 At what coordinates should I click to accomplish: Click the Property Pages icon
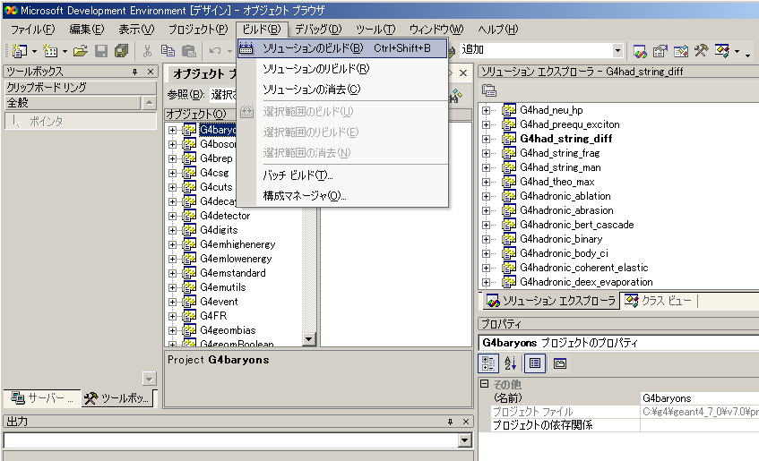[559, 363]
